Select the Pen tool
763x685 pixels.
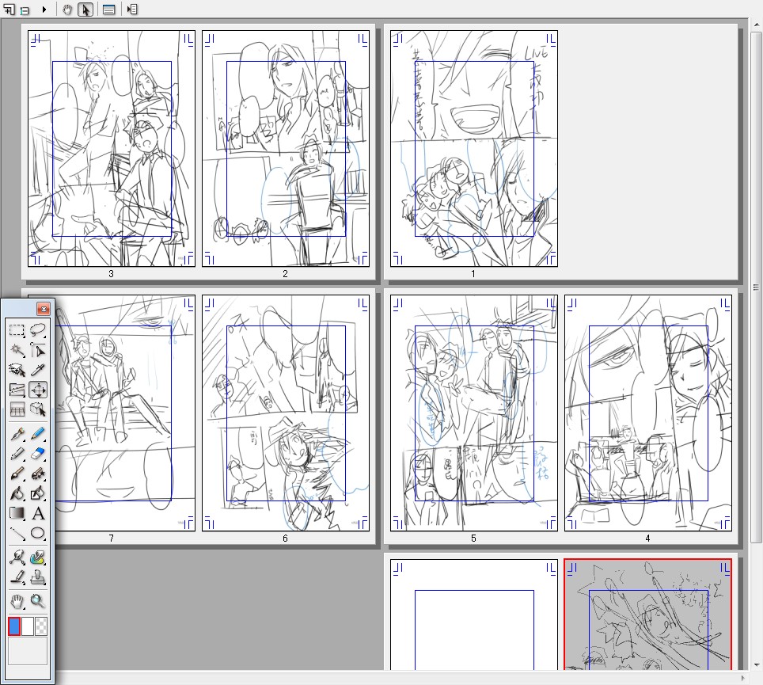click(x=17, y=434)
